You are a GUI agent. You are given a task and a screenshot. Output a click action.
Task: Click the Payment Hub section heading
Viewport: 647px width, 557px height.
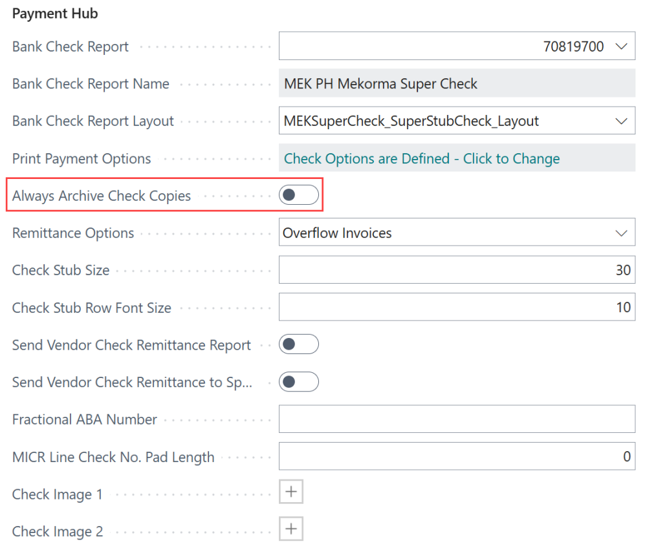[55, 13]
